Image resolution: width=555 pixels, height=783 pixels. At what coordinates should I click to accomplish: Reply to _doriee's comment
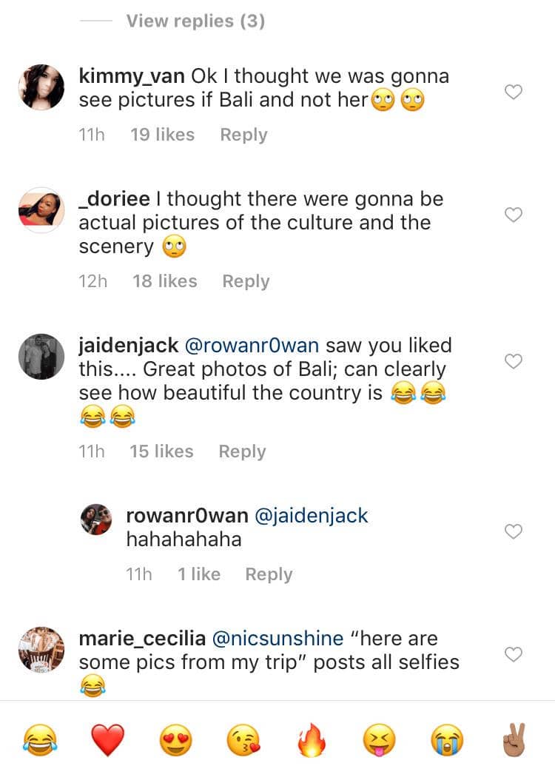[246, 281]
